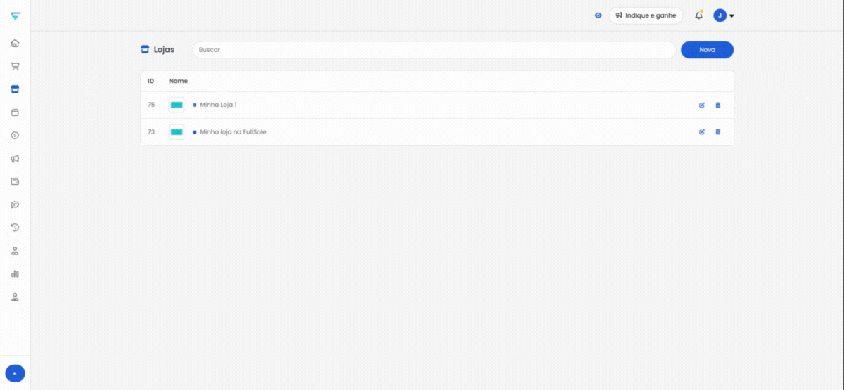Open the wallet sidebar icon
This screenshot has height=390, width=844.
pos(15,181)
